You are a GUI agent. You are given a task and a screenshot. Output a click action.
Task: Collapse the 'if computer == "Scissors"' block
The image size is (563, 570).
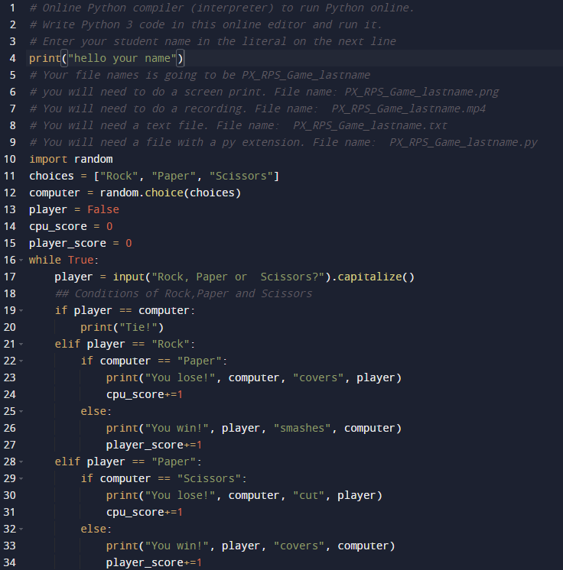[21, 479]
